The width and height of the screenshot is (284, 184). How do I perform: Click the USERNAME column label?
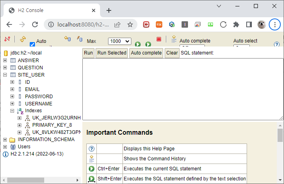(39, 104)
